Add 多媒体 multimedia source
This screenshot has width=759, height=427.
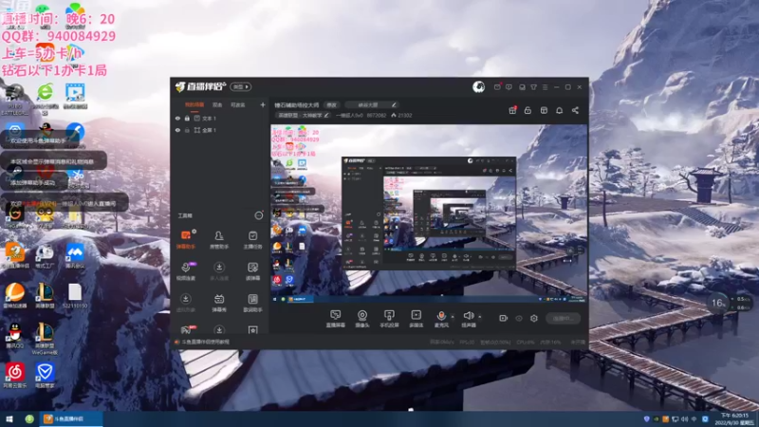416,319
